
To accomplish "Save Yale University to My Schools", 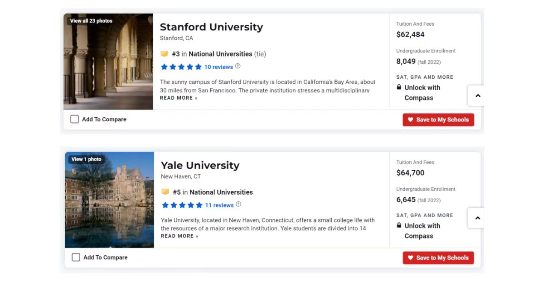I will pyautogui.click(x=438, y=258).
